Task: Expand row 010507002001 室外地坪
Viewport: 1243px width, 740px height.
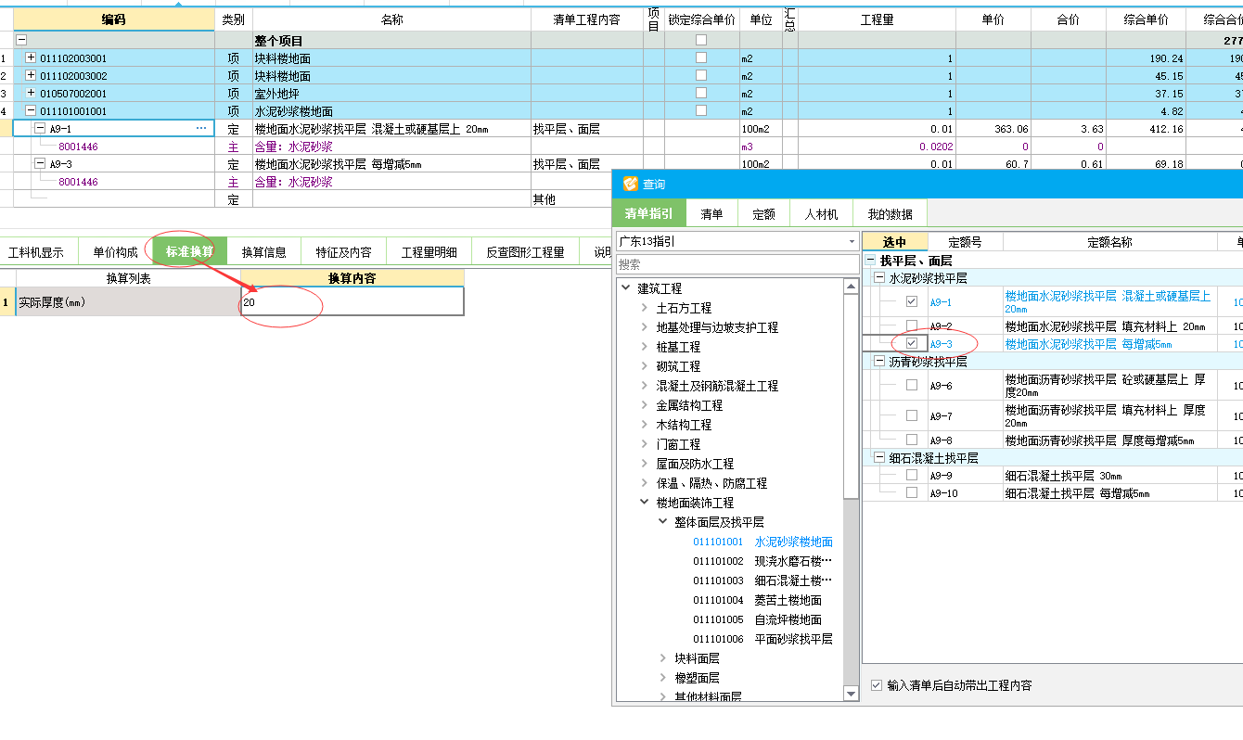Action: (x=31, y=94)
